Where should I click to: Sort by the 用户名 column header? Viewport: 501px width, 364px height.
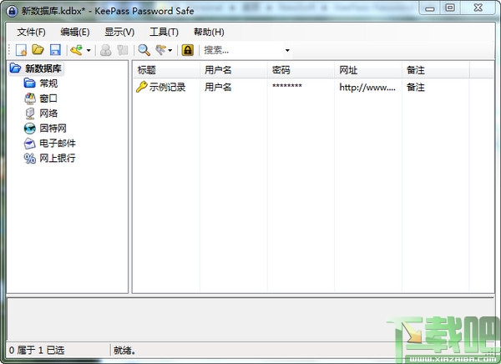234,70
